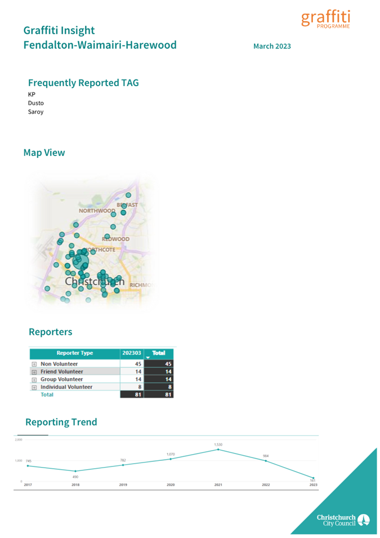Click the Friend Volunteer label
This screenshot has height=538, width=380.
[x=62, y=372]
